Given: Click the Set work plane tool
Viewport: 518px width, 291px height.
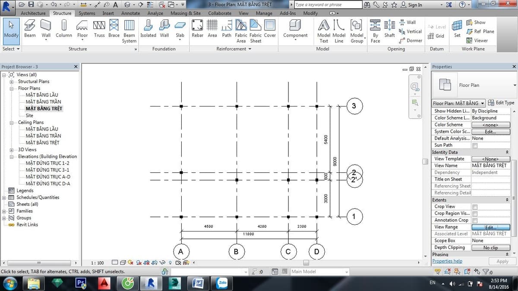Looking at the screenshot, I should pos(457,29).
